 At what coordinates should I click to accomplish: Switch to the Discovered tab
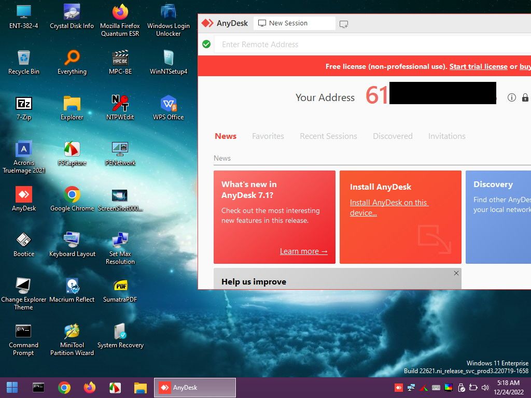coord(393,136)
